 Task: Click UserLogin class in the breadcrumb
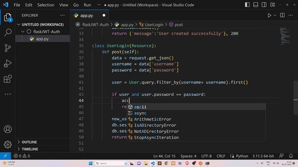(x=154, y=25)
